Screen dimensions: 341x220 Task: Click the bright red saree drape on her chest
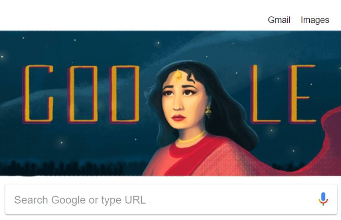(196, 156)
